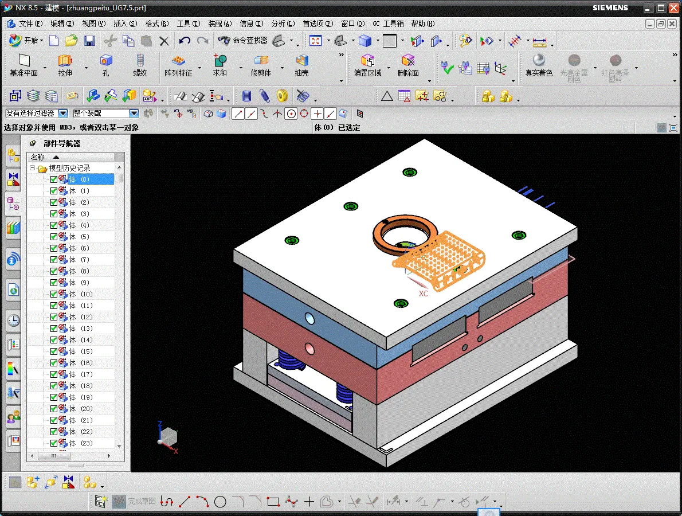Click the 名称 column header
The image size is (682, 516).
[x=38, y=157]
